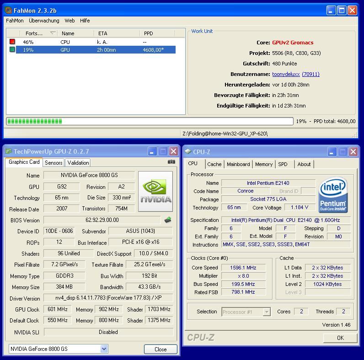Click the Specification field in CPU-Z
364x360 pixels.
tap(286, 220)
